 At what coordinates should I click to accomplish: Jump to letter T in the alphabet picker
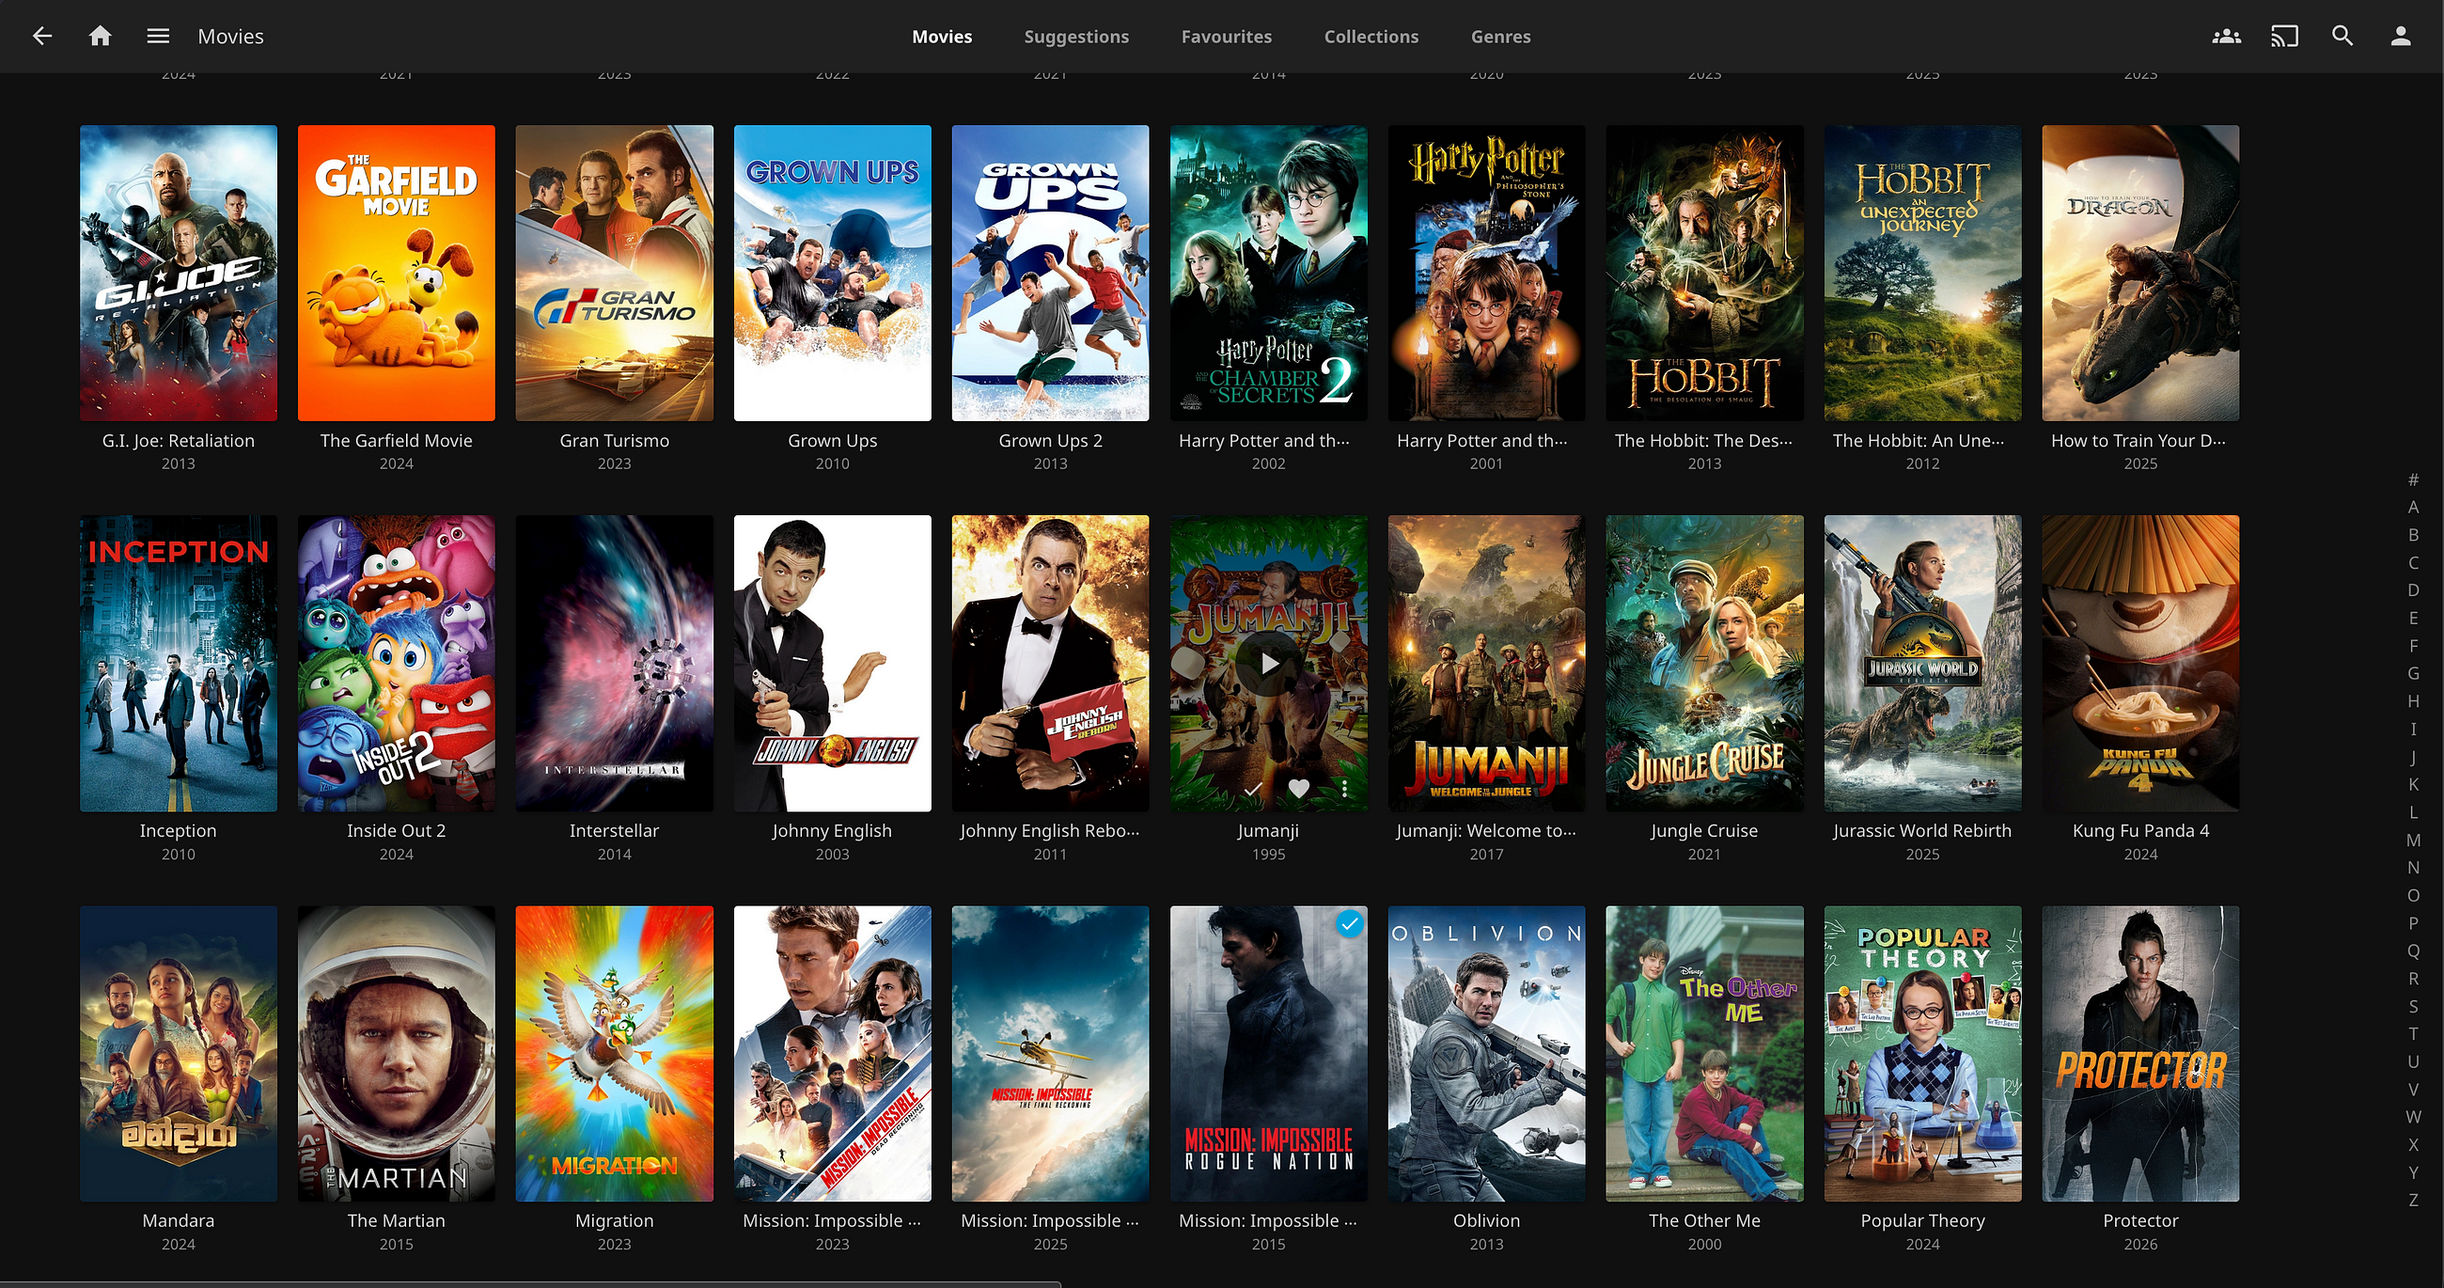[x=2414, y=1033]
